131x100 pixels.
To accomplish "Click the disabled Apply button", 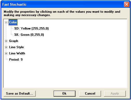I will pos(115,94).
